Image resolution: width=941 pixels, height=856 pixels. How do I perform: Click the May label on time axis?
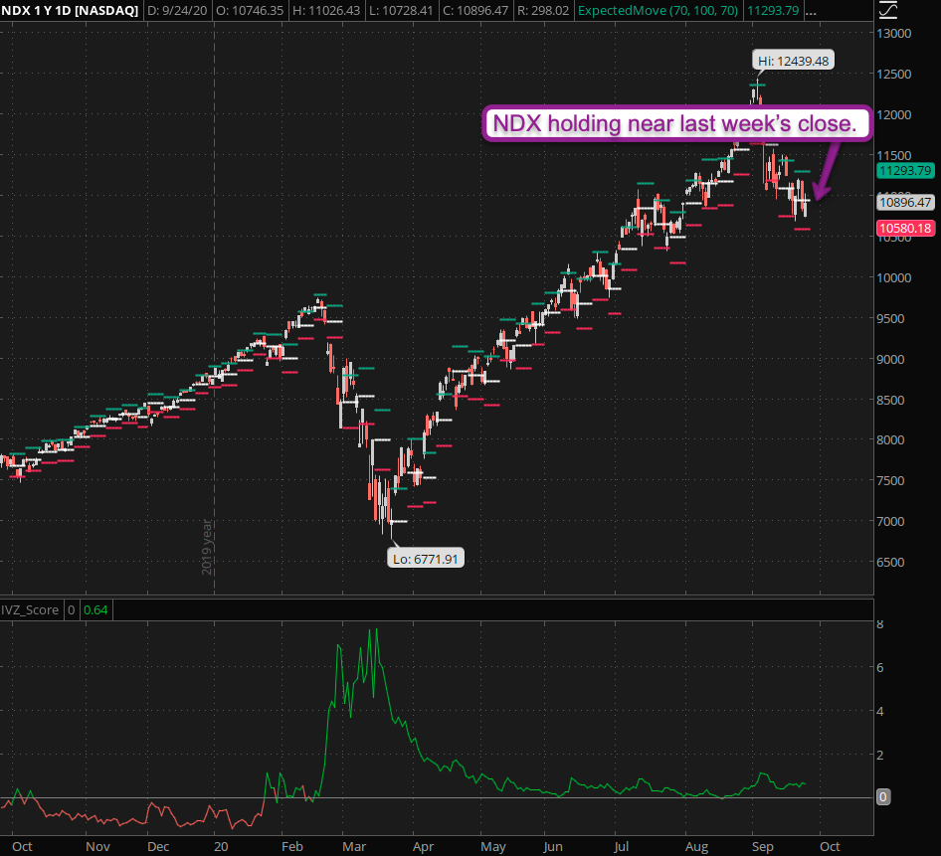coord(493,846)
